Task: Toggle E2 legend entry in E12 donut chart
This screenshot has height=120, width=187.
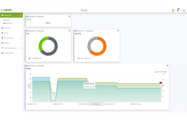Action: [x=38, y=58]
